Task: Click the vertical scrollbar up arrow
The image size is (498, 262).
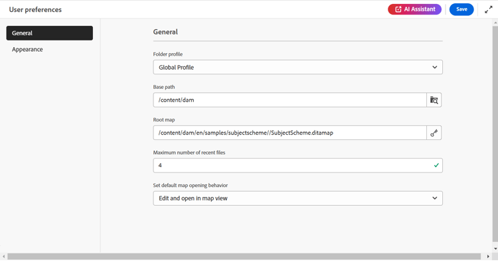Action: pyautogui.click(x=495, y=23)
